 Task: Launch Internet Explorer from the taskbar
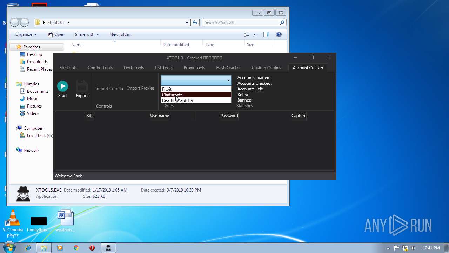(x=28, y=248)
